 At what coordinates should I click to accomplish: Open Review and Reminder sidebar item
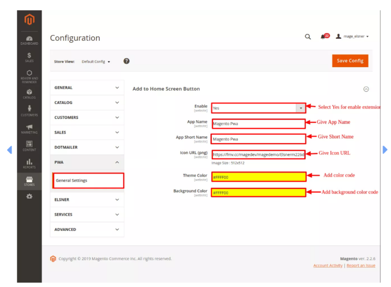pos(30,76)
